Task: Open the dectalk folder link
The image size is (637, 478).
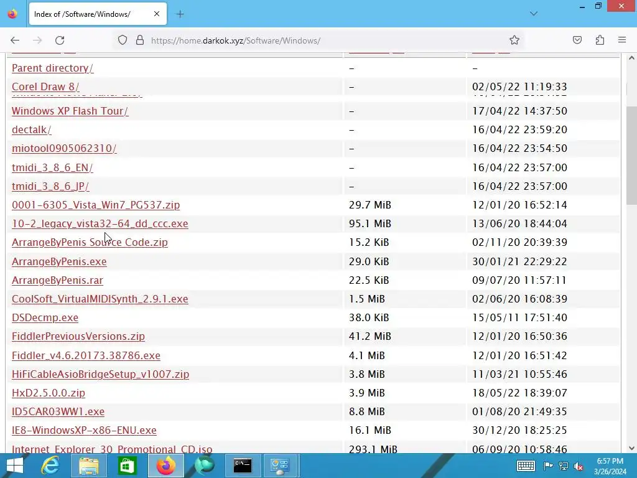Action: [x=31, y=129]
